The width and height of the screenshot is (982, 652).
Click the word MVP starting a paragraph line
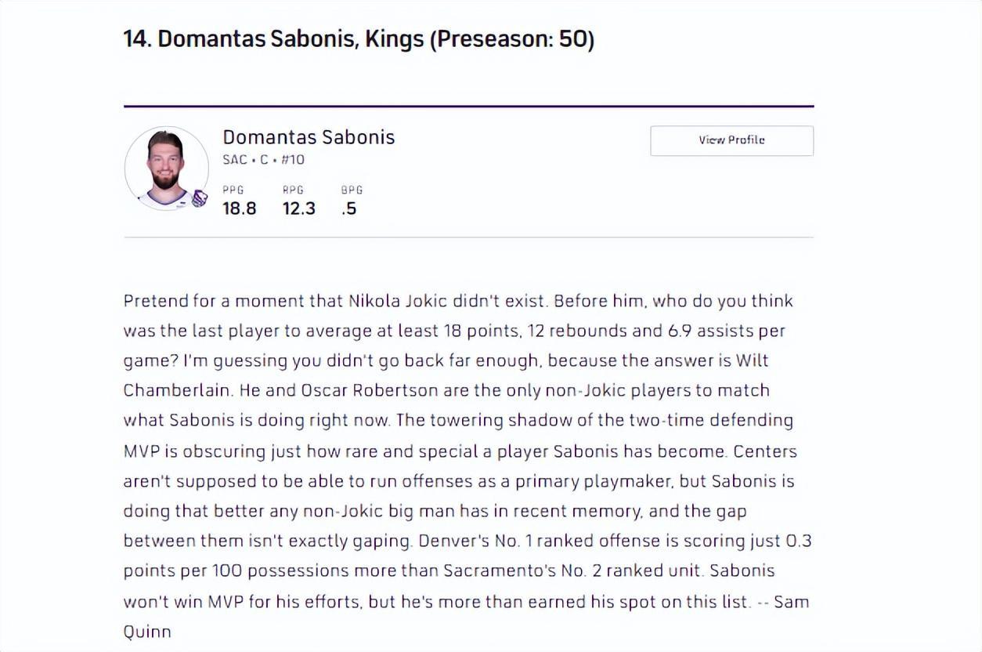141,451
